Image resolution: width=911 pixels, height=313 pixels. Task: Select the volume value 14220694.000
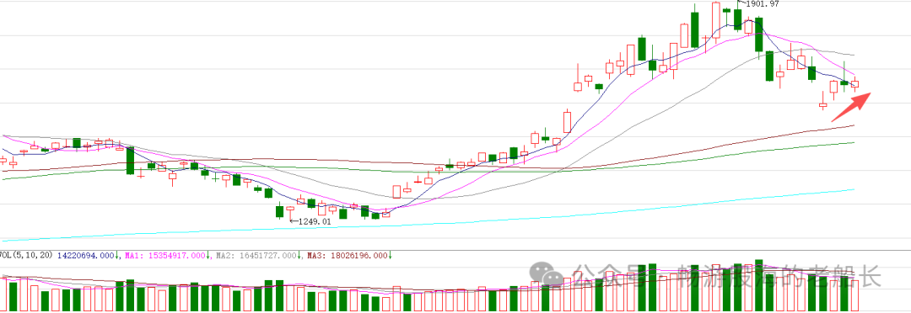(85, 255)
